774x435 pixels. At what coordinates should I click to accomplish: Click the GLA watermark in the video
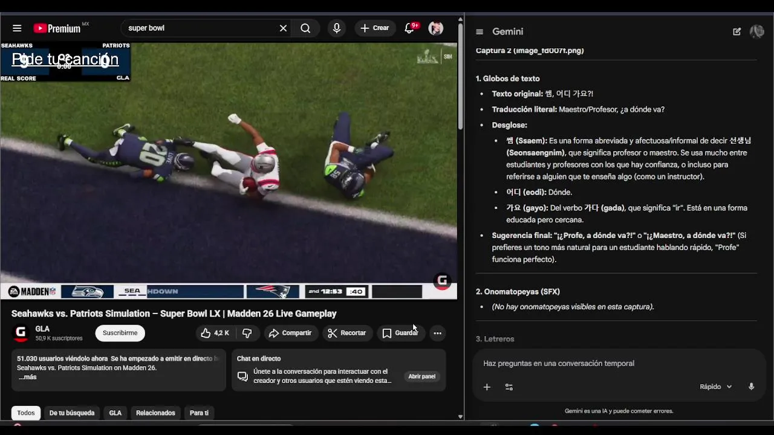(442, 281)
